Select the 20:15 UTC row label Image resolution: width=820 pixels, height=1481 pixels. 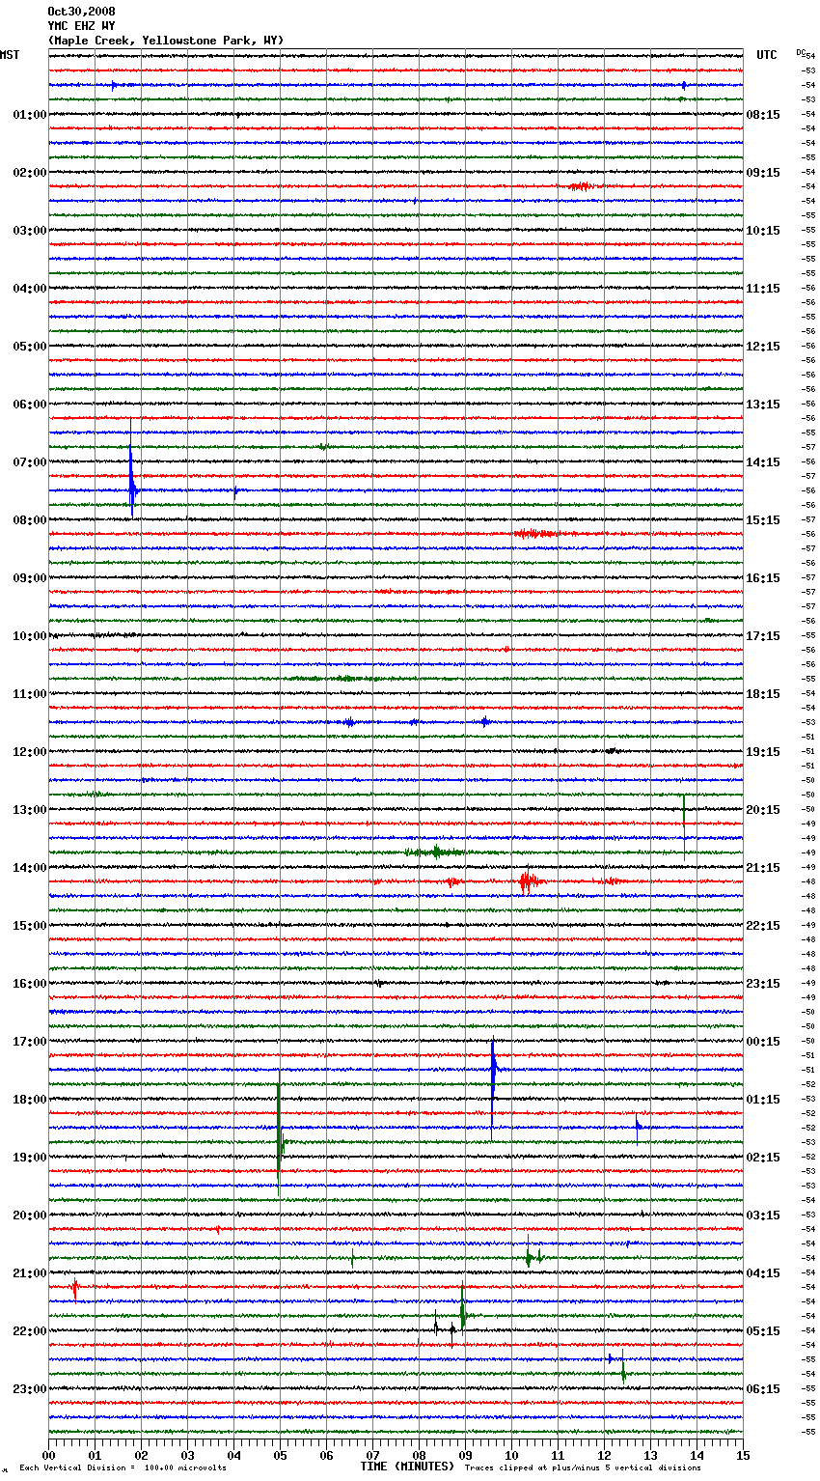pyautogui.click(x=763, y=810)
